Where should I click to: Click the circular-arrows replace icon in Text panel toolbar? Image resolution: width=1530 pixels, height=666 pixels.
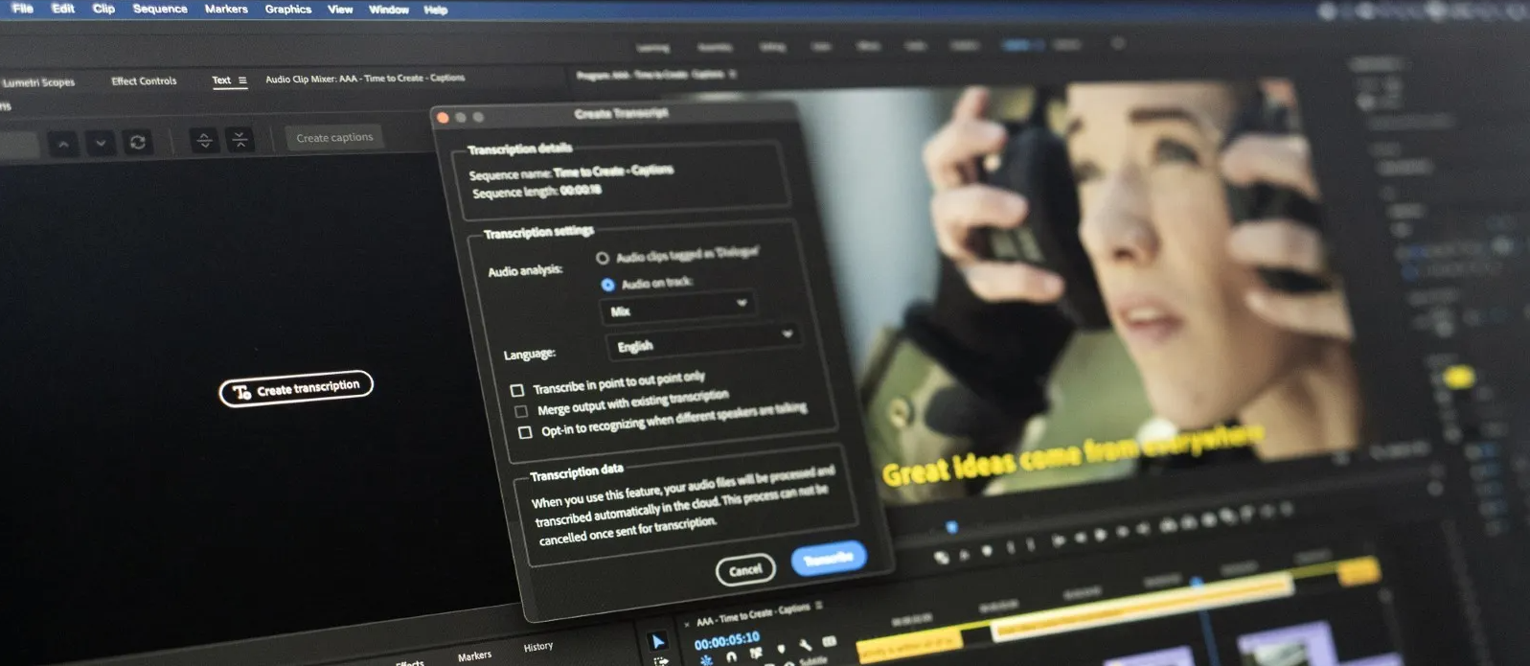(138, 142)
